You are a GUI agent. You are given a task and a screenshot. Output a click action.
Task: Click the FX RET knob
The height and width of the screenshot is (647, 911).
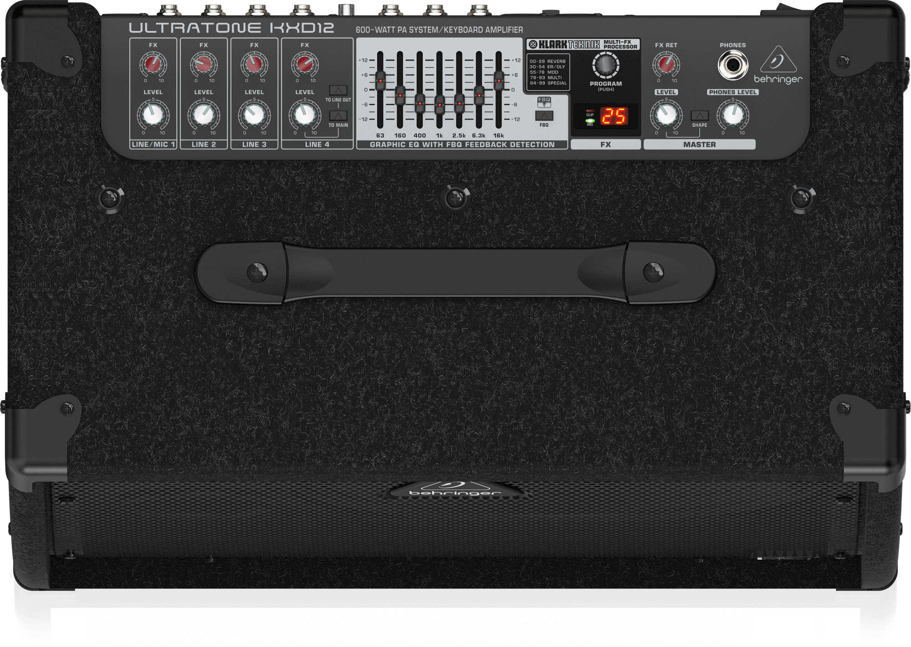666,65
